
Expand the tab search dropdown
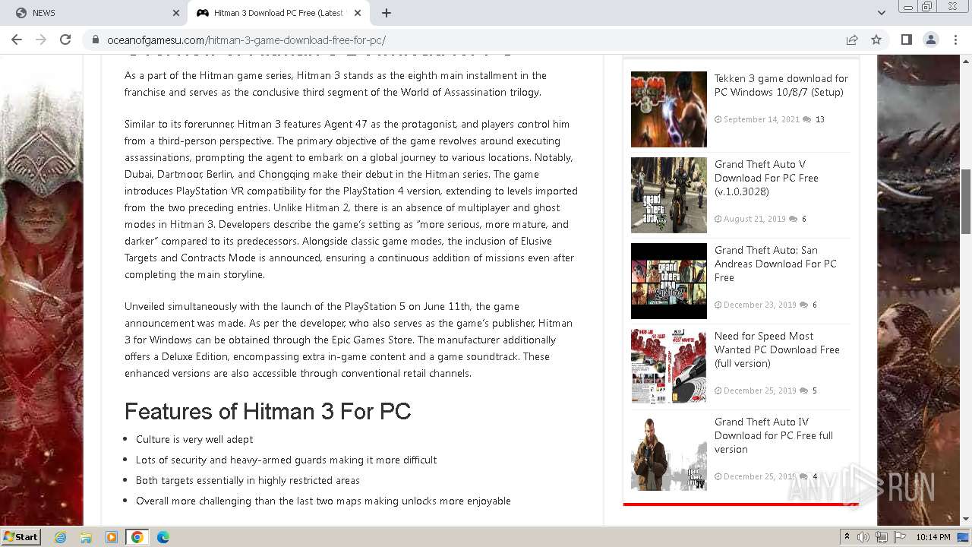click(x=882, y=13)
